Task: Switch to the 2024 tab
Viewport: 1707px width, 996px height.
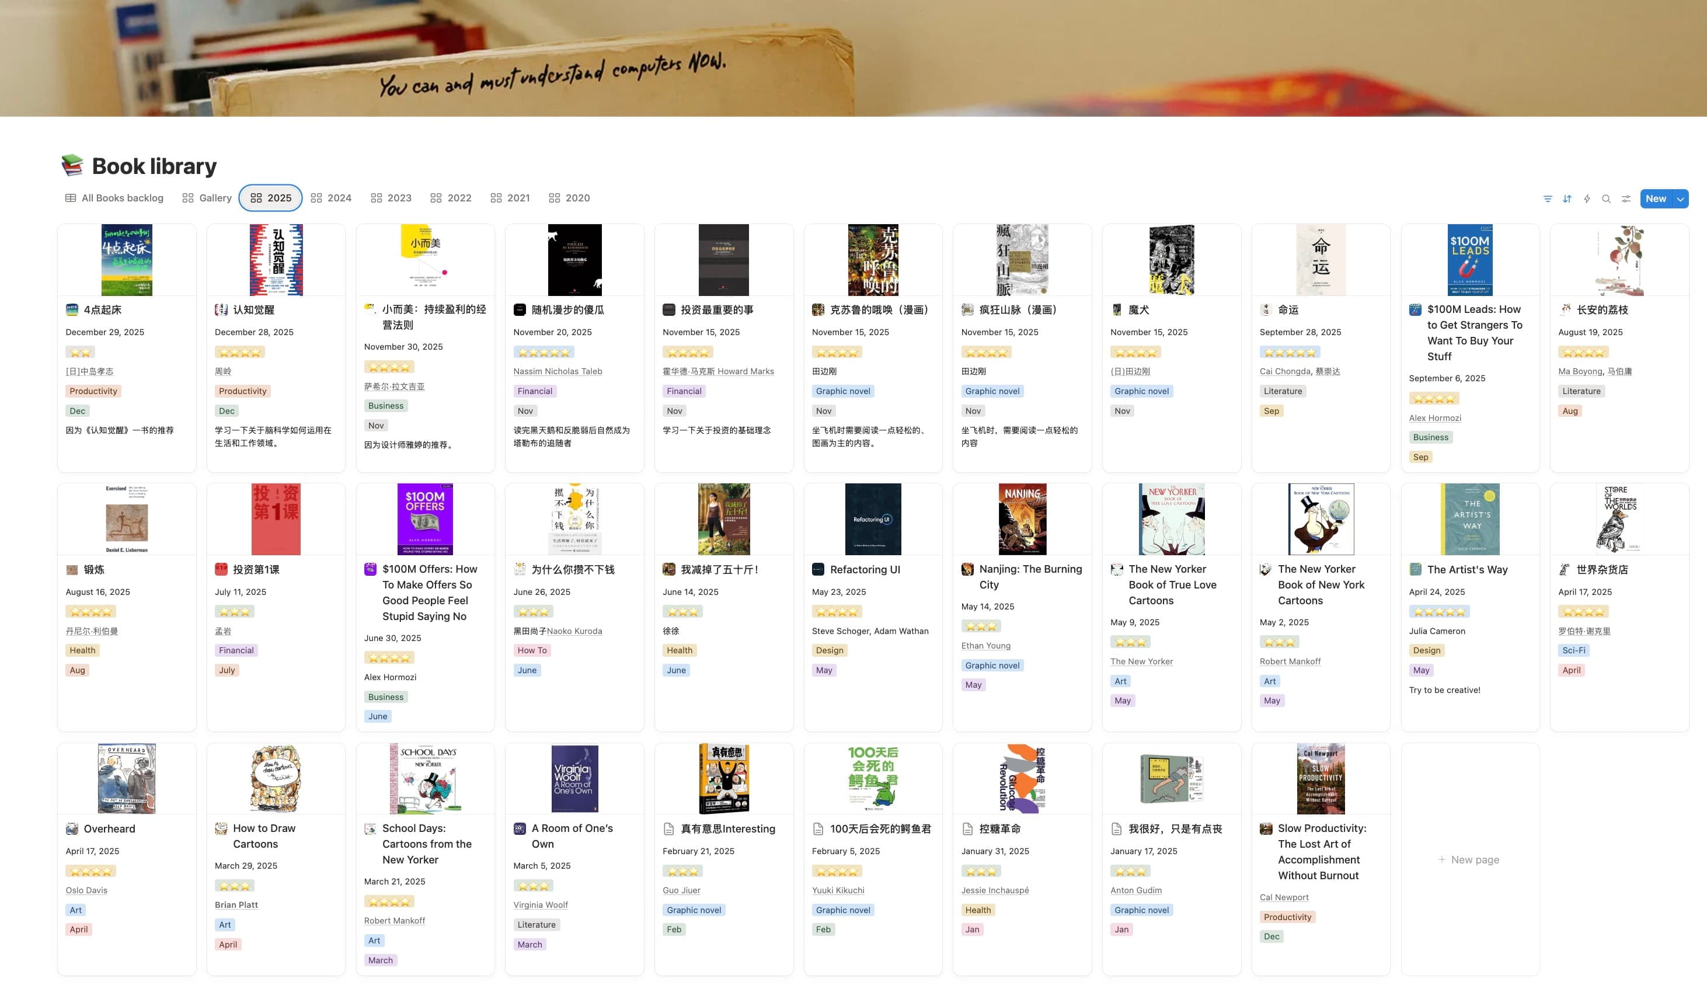Action: (x=331, y=198)
